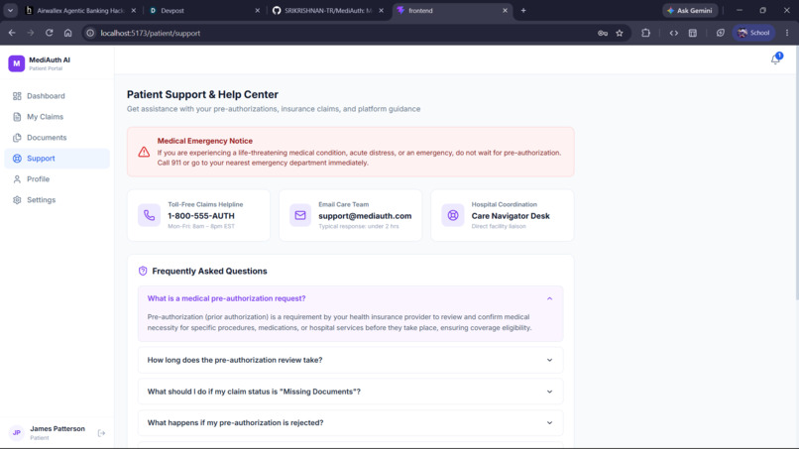This screenshot has width=799, height=449.
Task: Bookmark this page with the star icon
Action: (620, 33)
